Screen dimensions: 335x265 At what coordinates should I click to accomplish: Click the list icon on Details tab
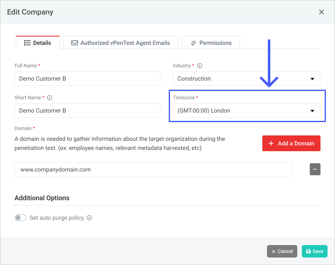[27, 43]
